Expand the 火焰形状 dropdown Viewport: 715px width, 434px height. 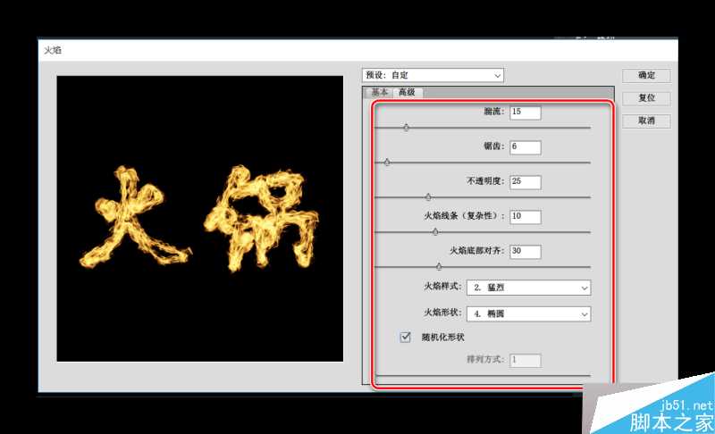(529, 314)
